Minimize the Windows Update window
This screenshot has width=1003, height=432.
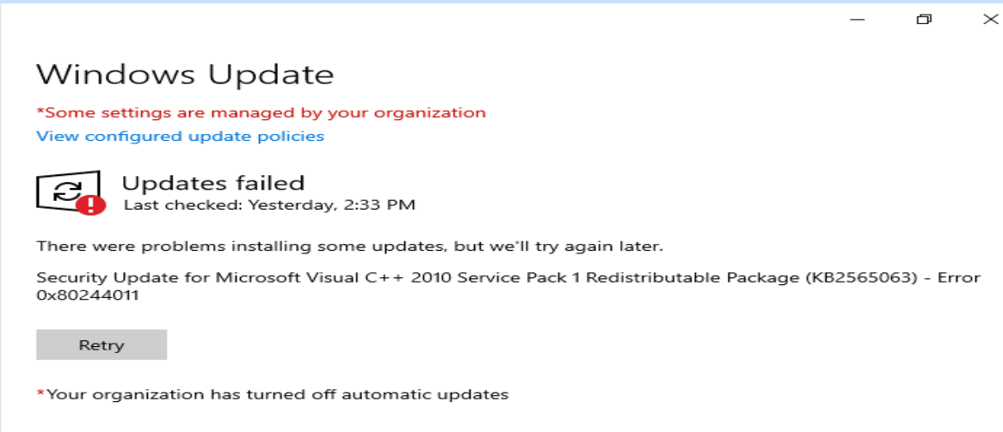click(x=858, y=20)
